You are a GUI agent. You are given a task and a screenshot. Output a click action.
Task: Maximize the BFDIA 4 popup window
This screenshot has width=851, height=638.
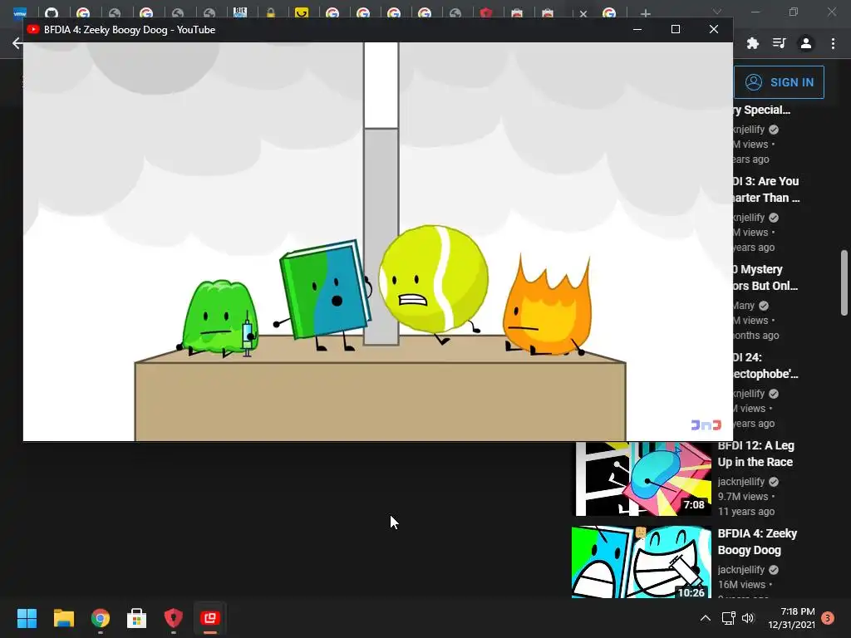[675, 29]
